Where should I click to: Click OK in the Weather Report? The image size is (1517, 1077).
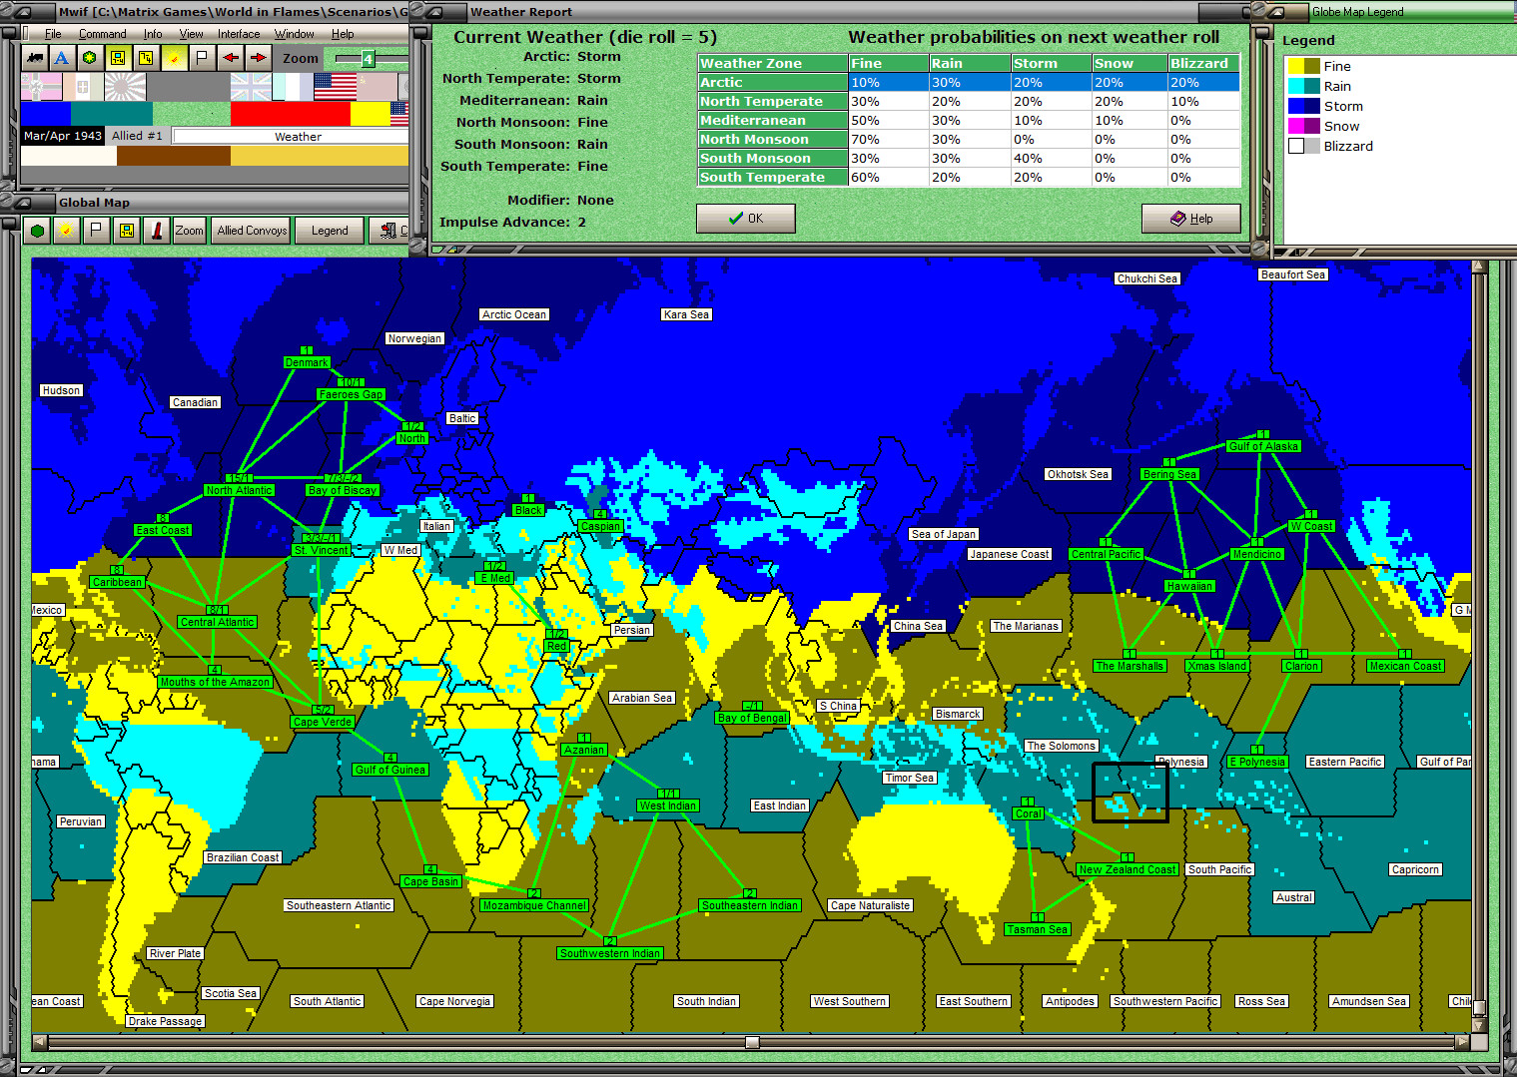point(746,219)
